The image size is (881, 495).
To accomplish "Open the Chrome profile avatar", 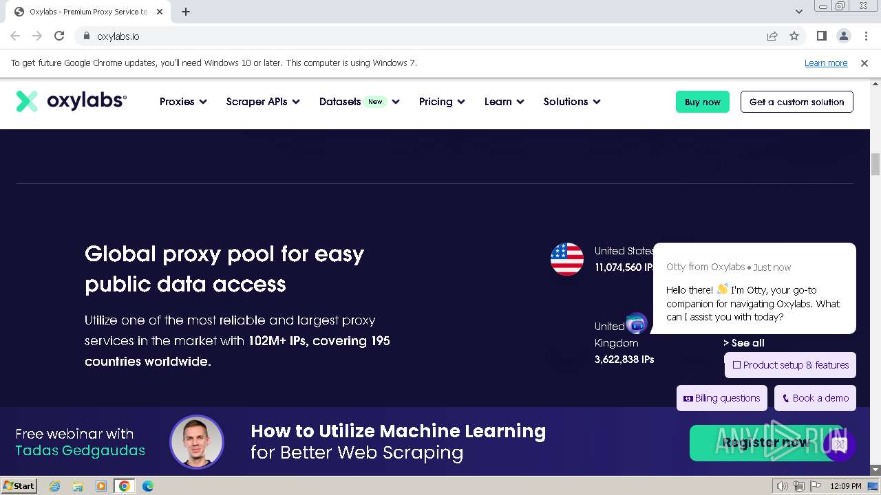I will tap(844, 36).
